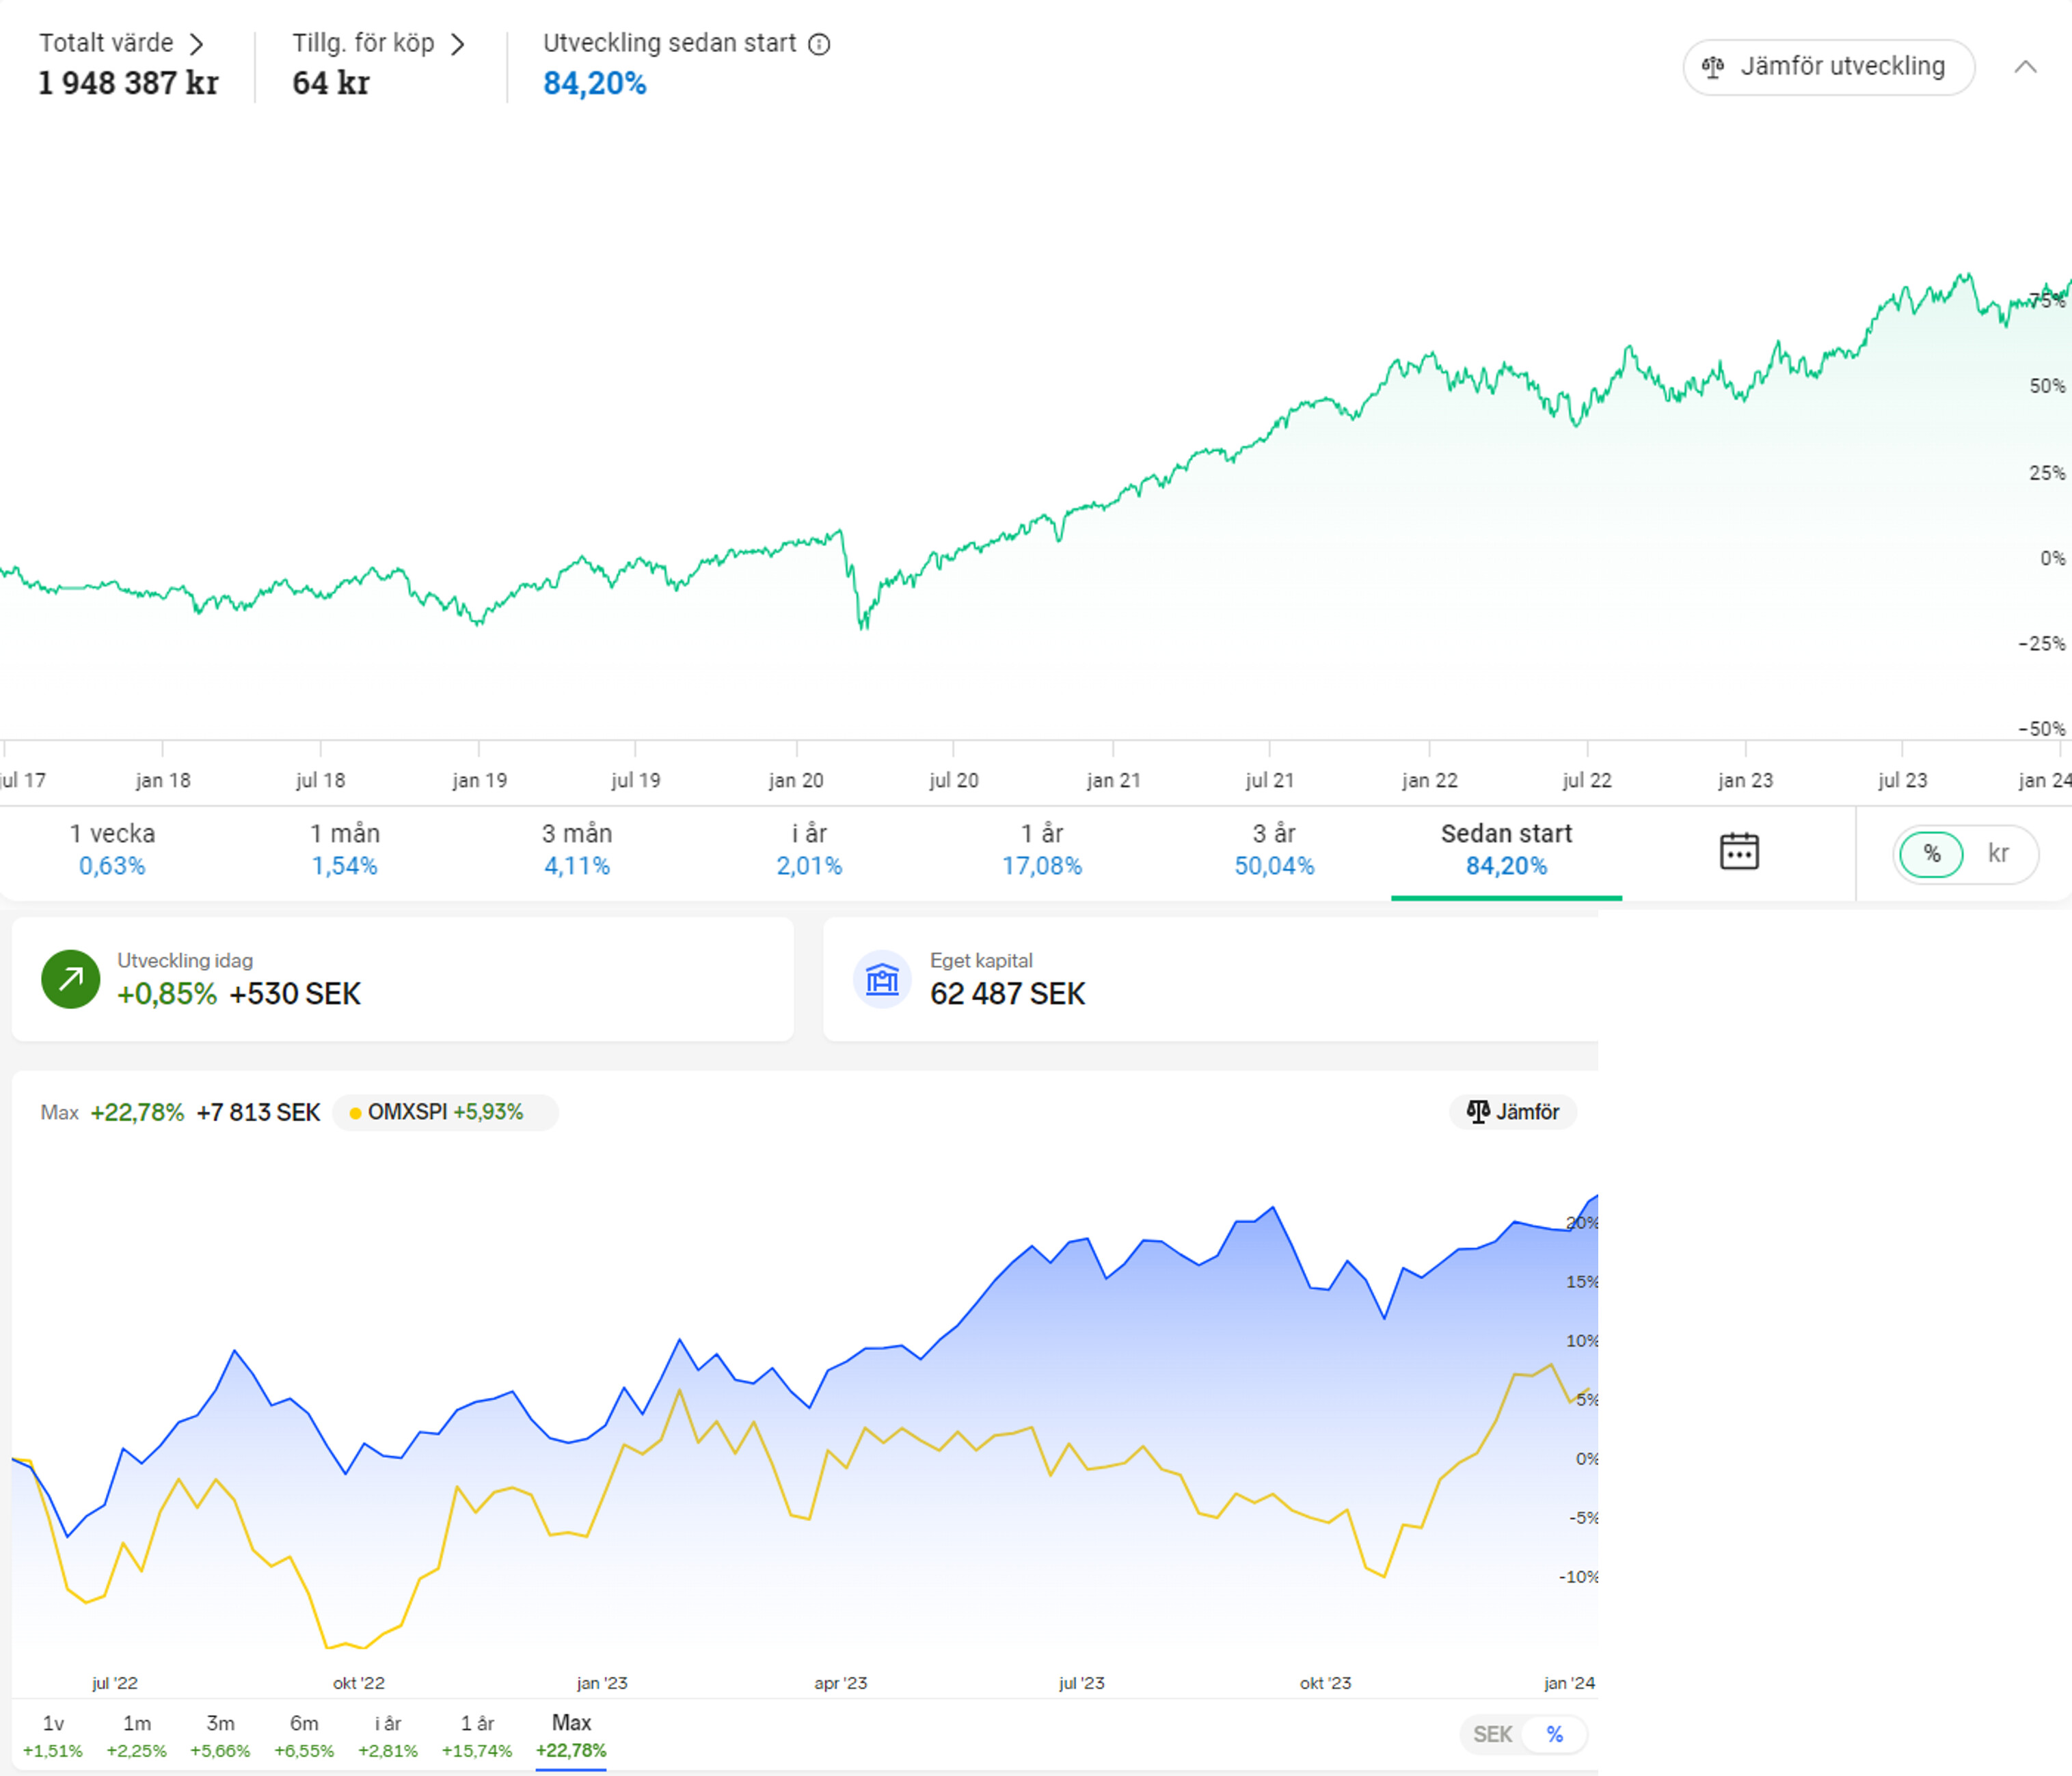Click the yellow OMXSPI index chip
Image resolution: width=2072 pixels, height=1776 pixels.
pyautogui.click(x=444, y=1112)
